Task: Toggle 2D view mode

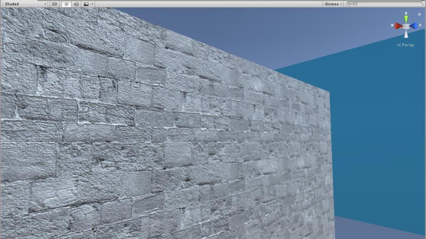Action: [55, 4]
